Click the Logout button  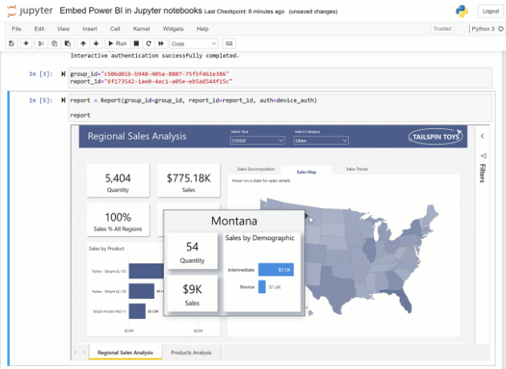(x=491, y=11)
